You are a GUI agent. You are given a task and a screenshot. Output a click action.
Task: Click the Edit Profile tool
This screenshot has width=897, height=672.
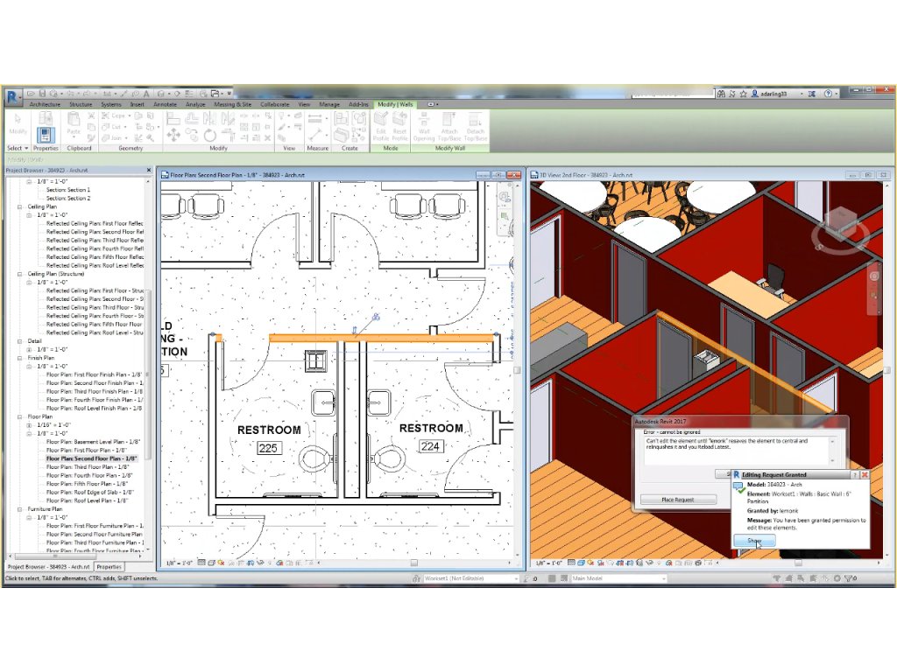pyautogui.click(x=381, y=126)
